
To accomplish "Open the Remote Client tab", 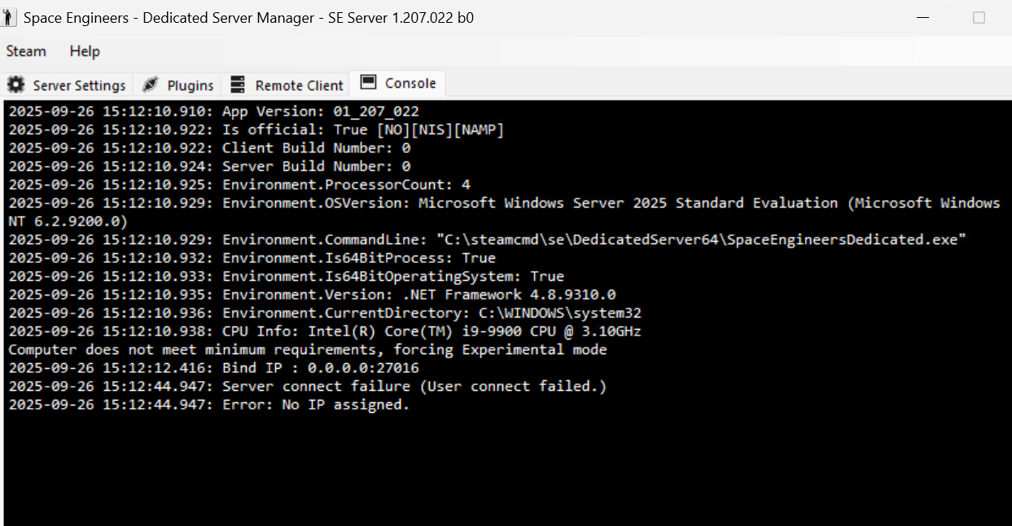I will coord(286,85).
